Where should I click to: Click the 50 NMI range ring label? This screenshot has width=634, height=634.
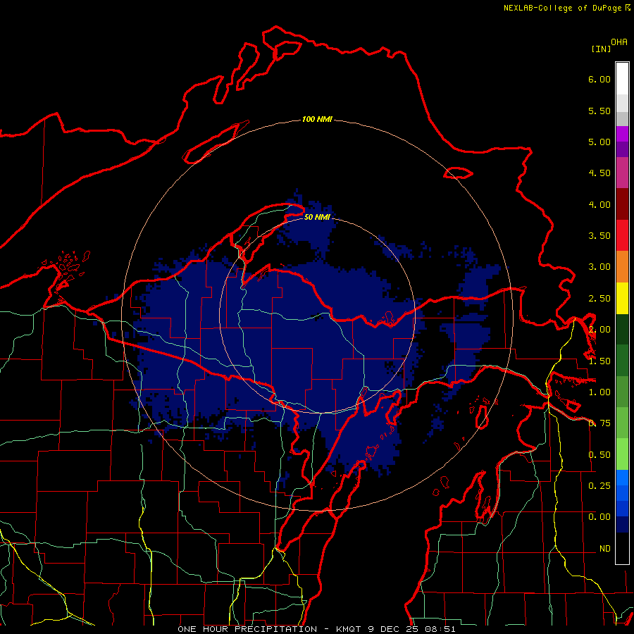coord(317,218)
